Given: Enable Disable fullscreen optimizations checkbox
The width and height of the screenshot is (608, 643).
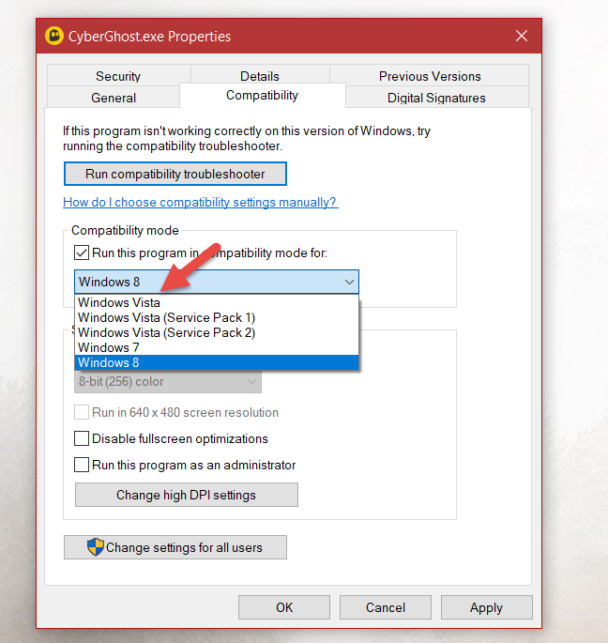Looking at the screenshot, I should 82,438.
